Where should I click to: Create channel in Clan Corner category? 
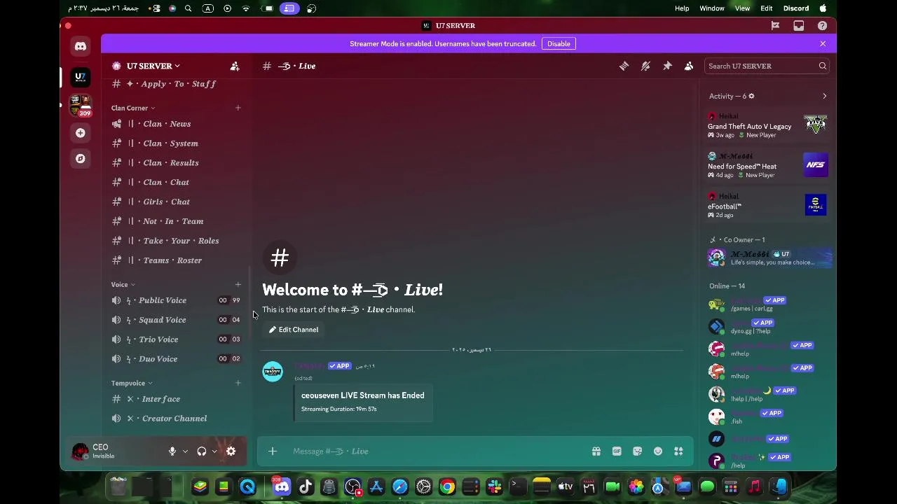(x=238, y=108)
